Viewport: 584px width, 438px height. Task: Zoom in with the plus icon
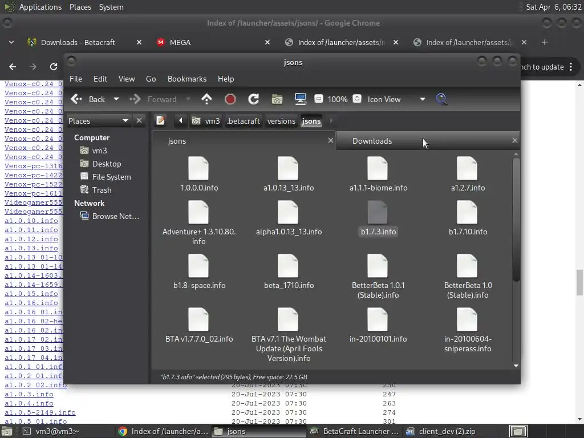(x=357, y=99)
